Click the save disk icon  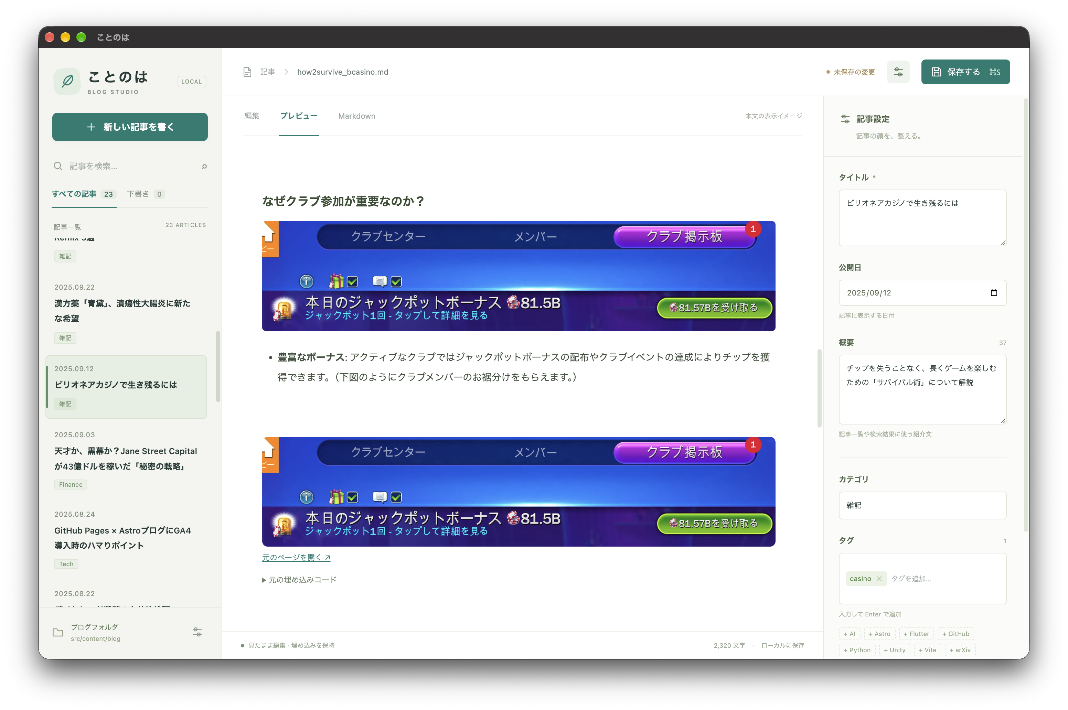[x=937, y=72]
